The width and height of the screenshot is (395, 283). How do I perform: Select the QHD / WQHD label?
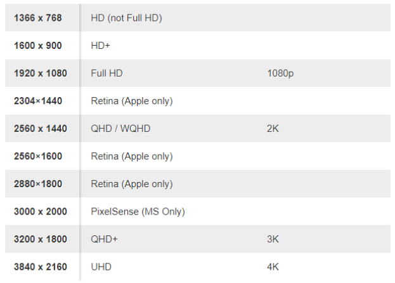(x=120, y=129)
